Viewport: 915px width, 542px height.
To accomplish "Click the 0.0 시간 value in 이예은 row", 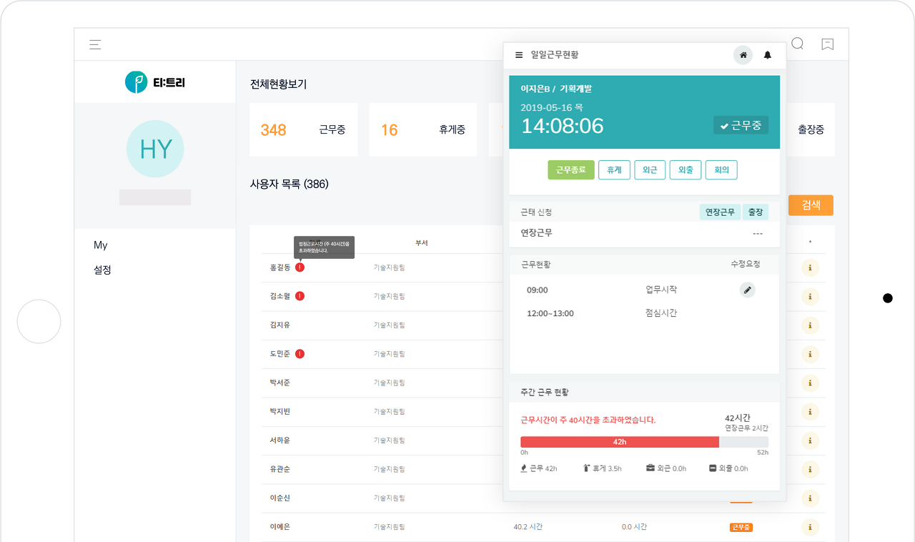I will coord(634,527).
